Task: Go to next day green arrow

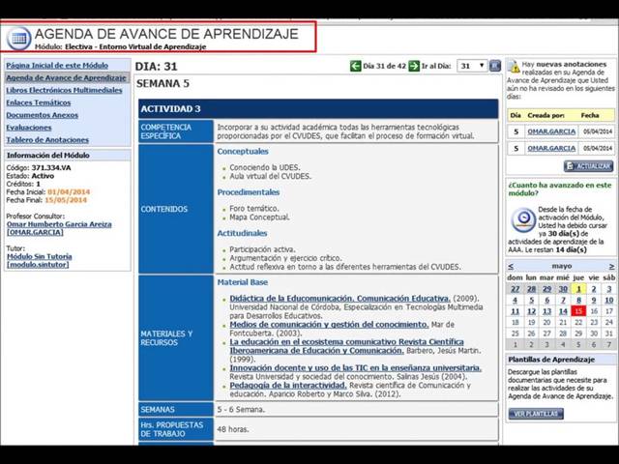Action: (x=414, y=66)
